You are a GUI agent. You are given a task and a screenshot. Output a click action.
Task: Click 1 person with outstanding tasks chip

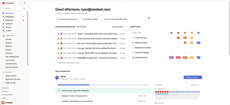(114, 19)
